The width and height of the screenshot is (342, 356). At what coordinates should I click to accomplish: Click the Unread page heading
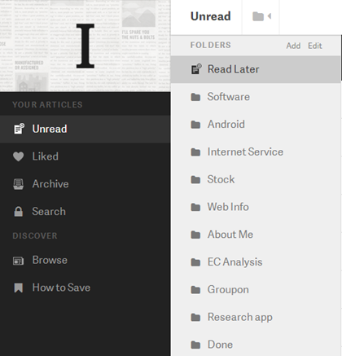click(x=211, y=16)
